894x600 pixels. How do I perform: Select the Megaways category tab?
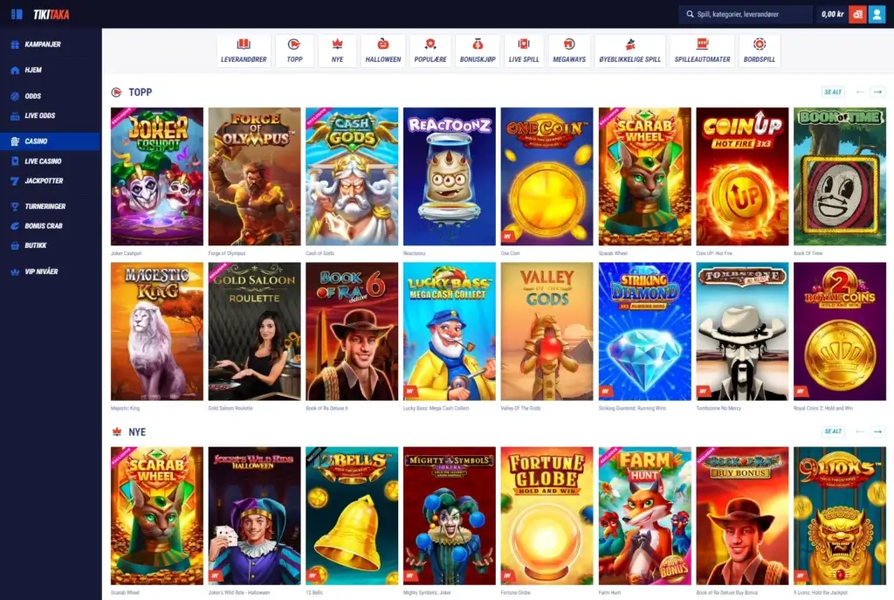click(569, 51)
